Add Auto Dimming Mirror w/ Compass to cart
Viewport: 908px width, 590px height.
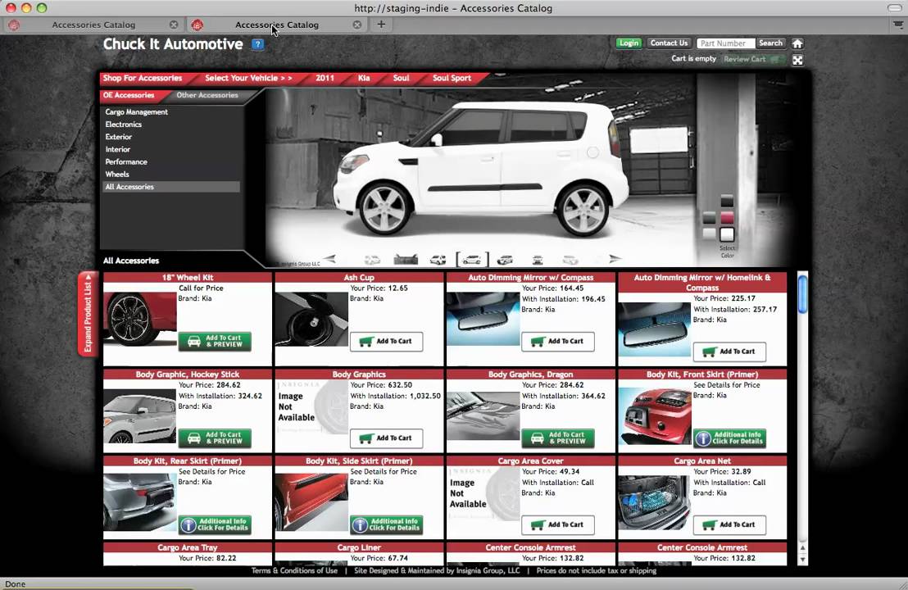click(x=557, y=342)
